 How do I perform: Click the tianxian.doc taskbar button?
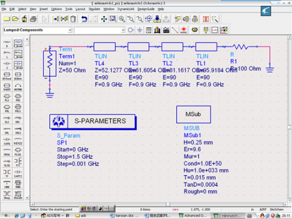click(x=124, y=215)
